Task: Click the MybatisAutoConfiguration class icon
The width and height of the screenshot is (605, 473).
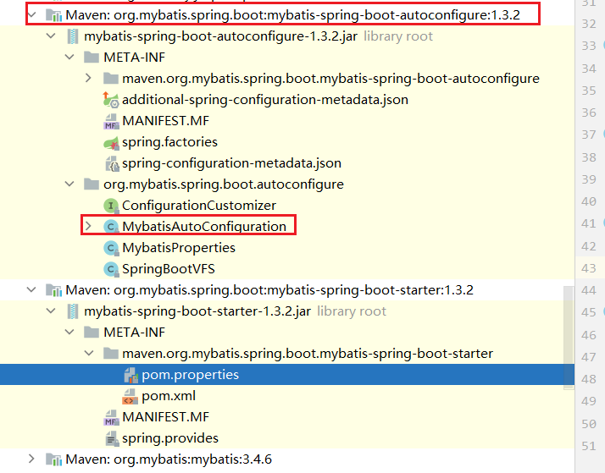Action: [111, 227]
